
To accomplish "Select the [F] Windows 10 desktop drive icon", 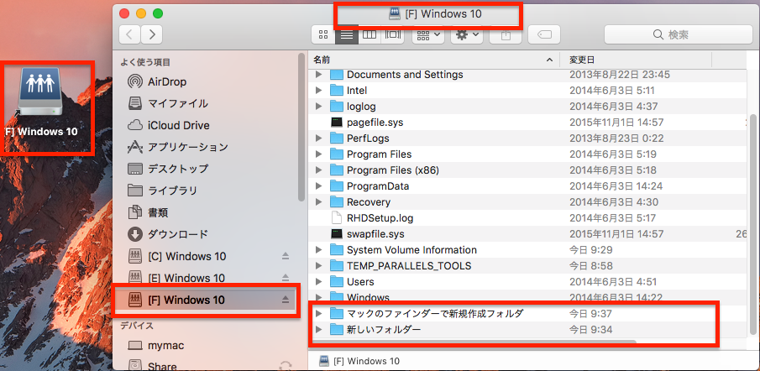I will click(40, 92).
